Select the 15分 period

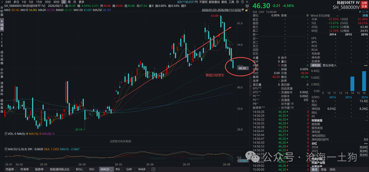[39, 2]
